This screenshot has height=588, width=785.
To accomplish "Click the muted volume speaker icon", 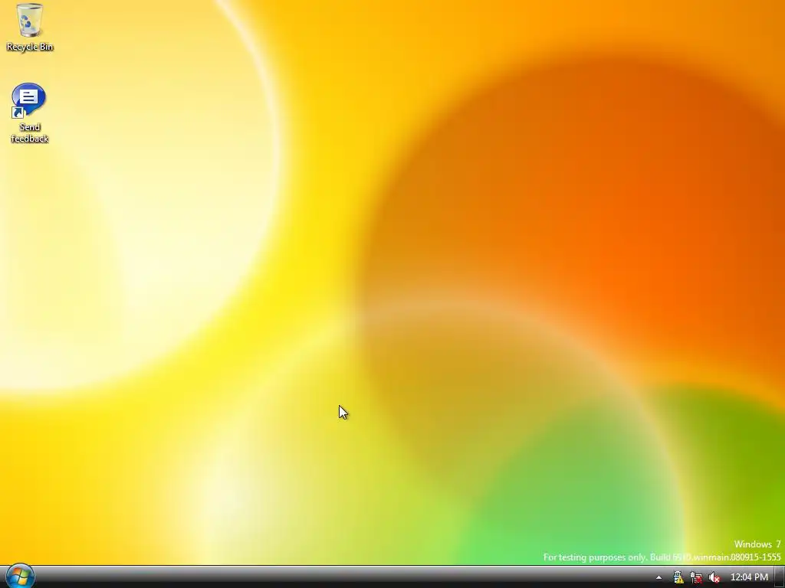I will pos(714,577).
